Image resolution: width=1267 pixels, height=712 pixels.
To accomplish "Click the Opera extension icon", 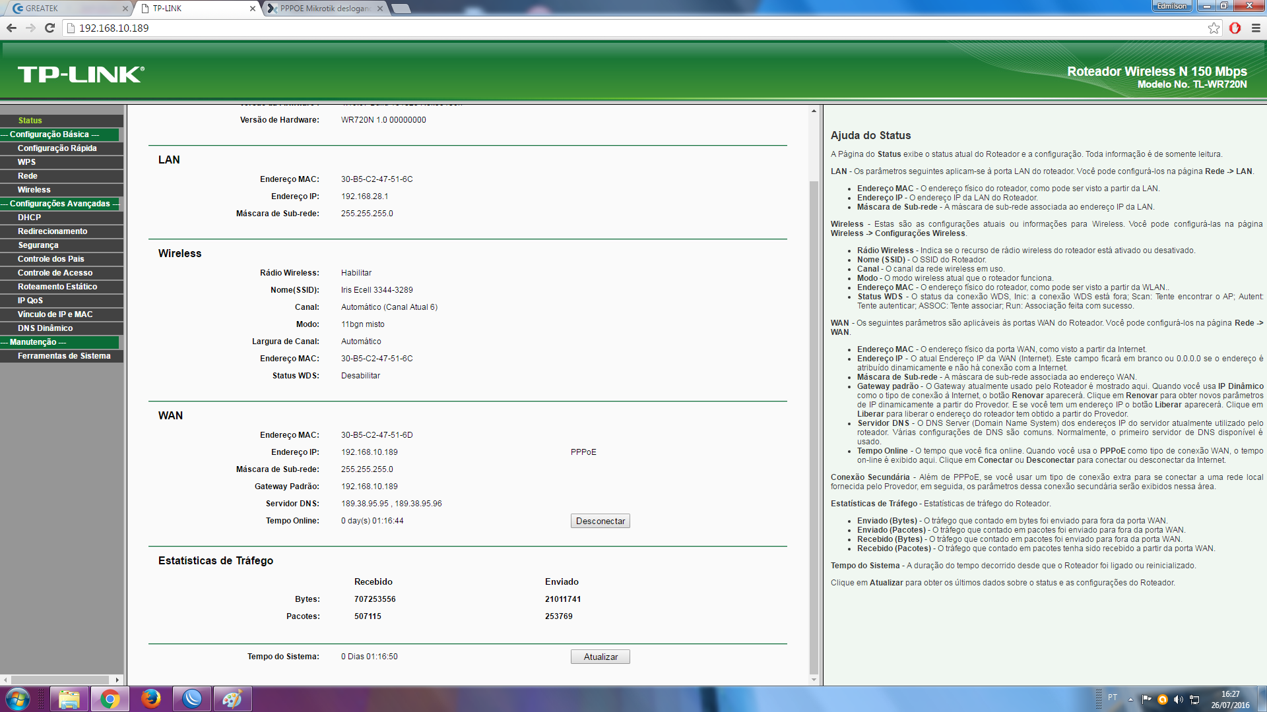I will (x=1235, y=28).
